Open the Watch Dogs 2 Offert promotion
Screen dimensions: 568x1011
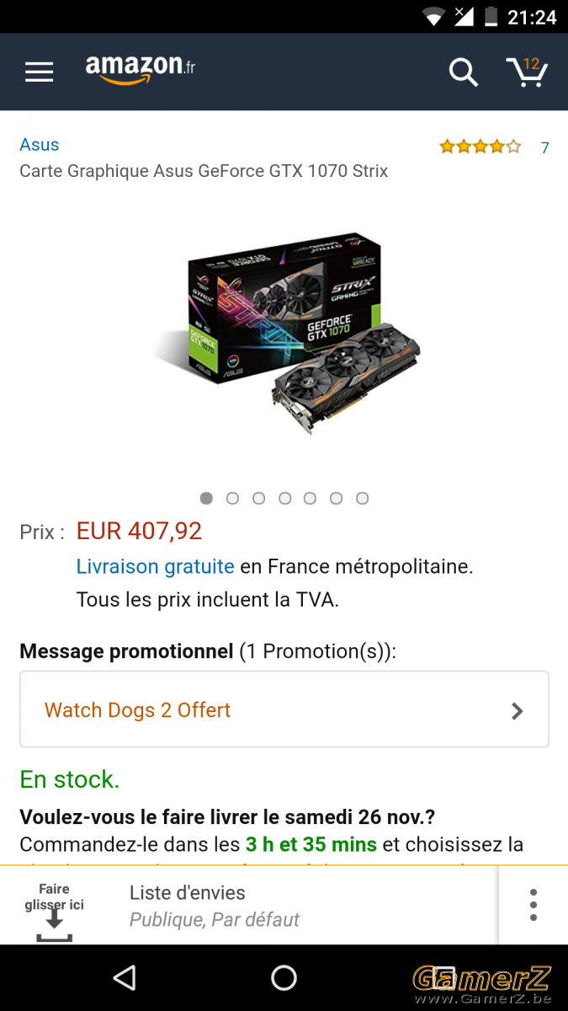(x=284, y=709)
